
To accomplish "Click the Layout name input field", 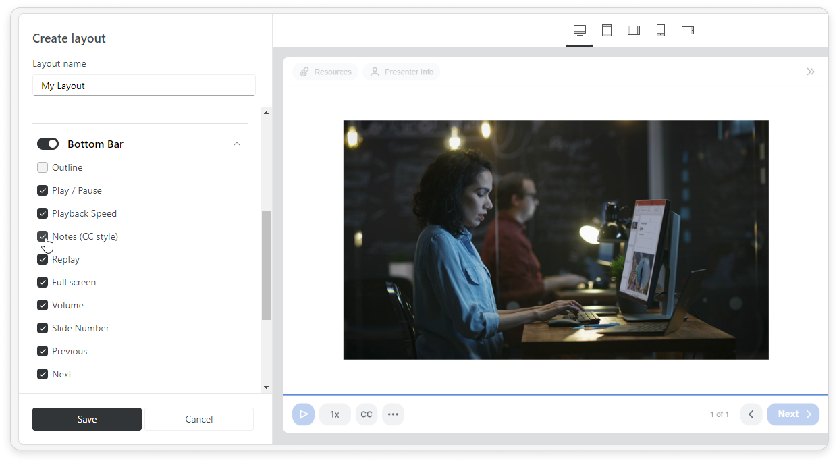I will pos(144,86).
